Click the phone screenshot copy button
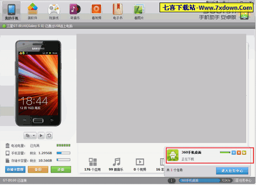 coord(28,136)
